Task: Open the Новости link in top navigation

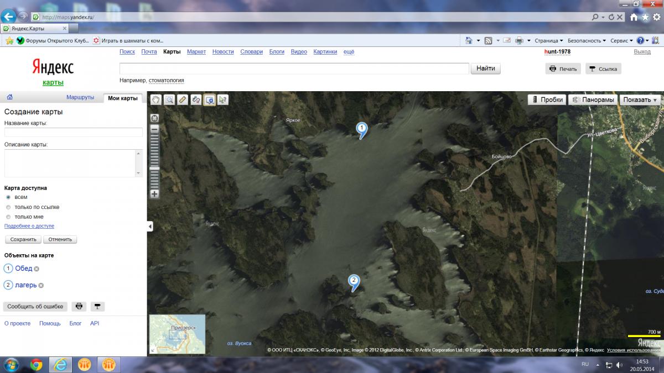Action: 222,52
